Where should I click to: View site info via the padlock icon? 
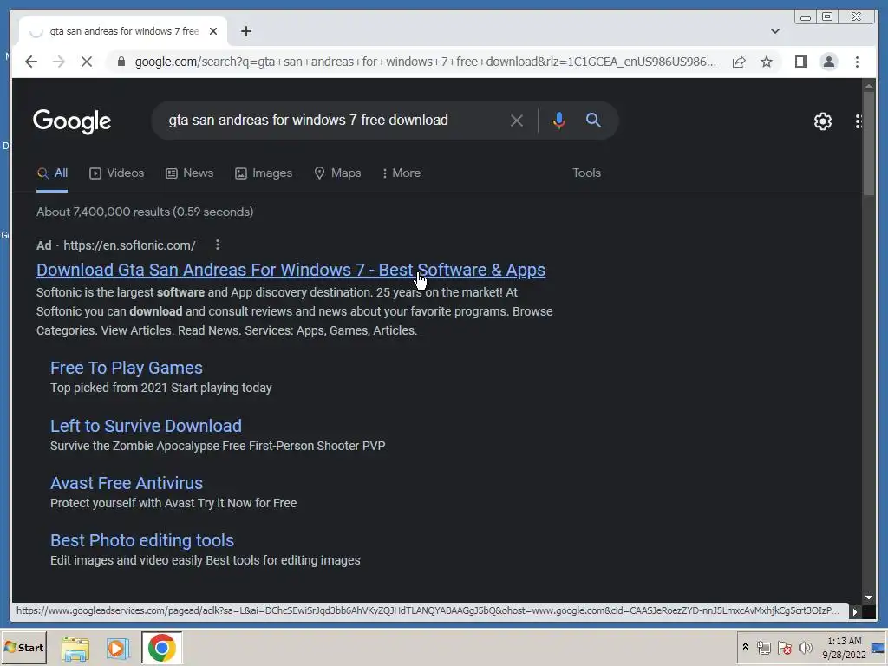click(121, 62)
